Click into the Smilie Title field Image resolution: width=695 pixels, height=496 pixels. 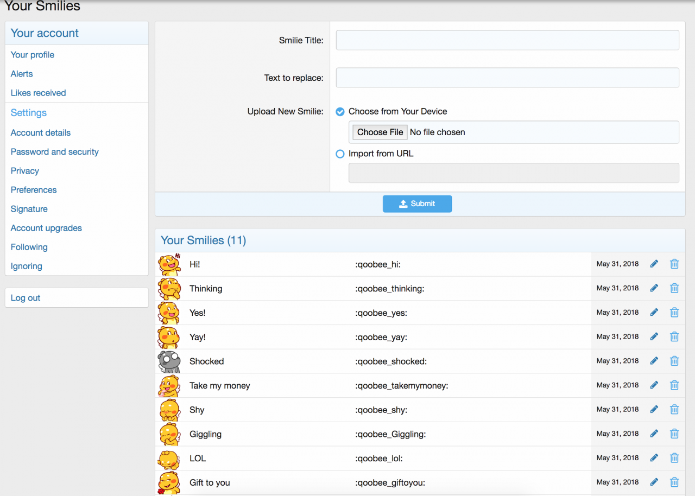(507, 40)
